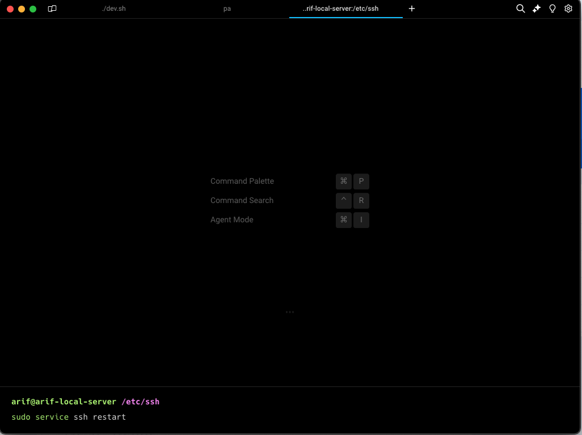The image size is (582, 435).
Task: Click the tab overview icon top-left
Action: coord(52,9)
